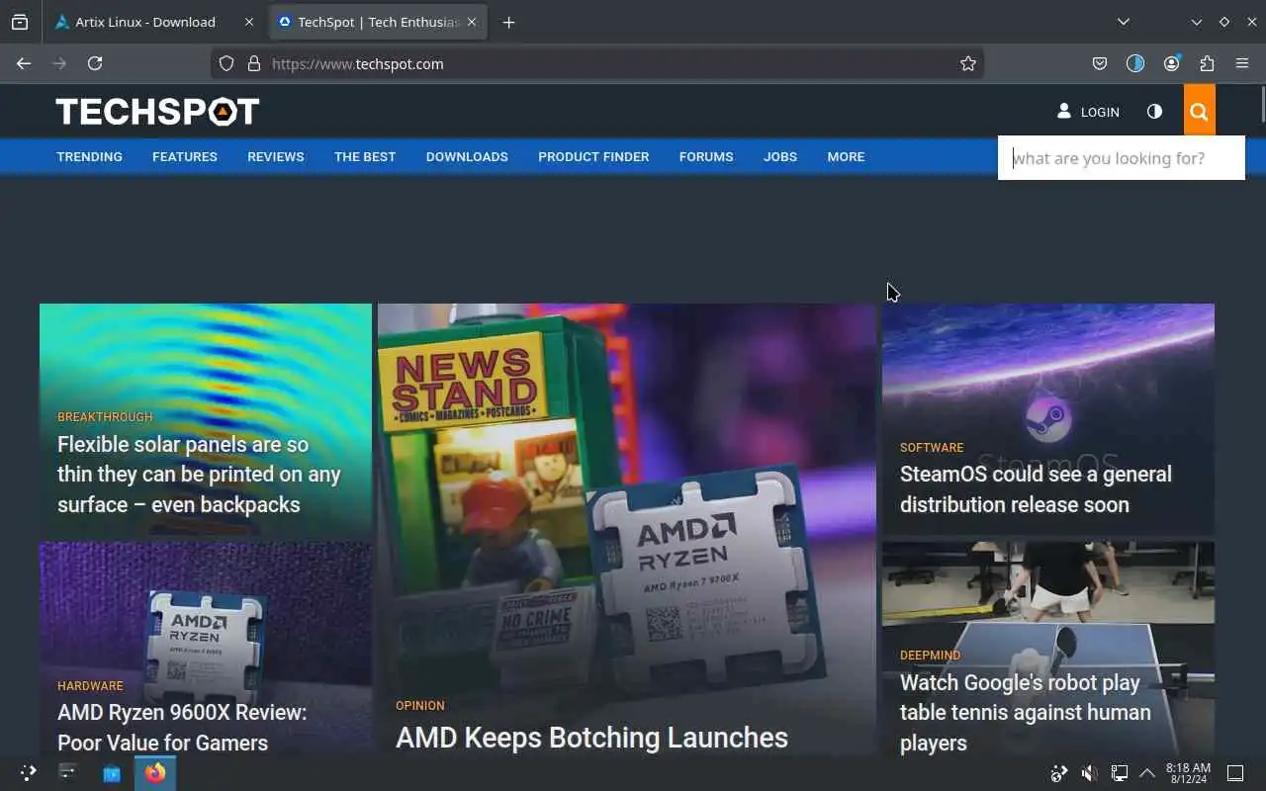Click the blue half-circle extension icon
Screen dimensions: 1266x791
(x=1135, y=63)
